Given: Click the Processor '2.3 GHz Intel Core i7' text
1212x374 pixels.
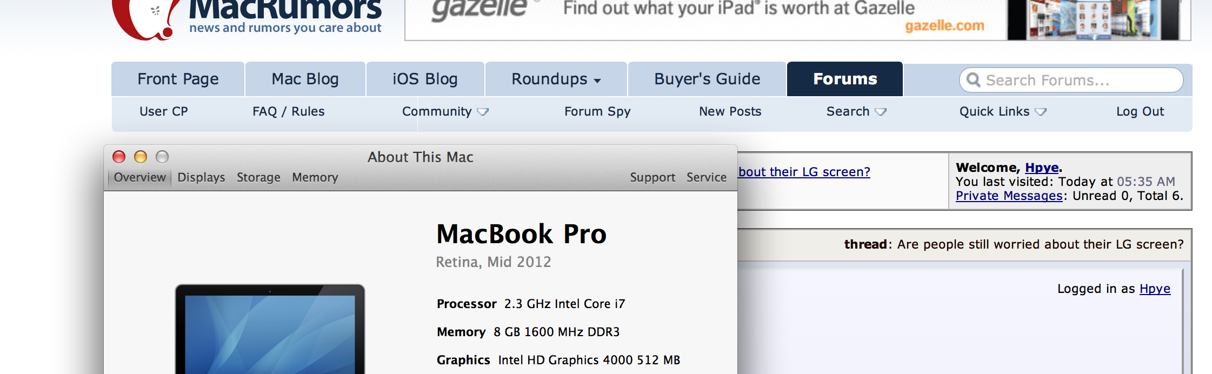Looking at the screenshot, I should [564, 304].
